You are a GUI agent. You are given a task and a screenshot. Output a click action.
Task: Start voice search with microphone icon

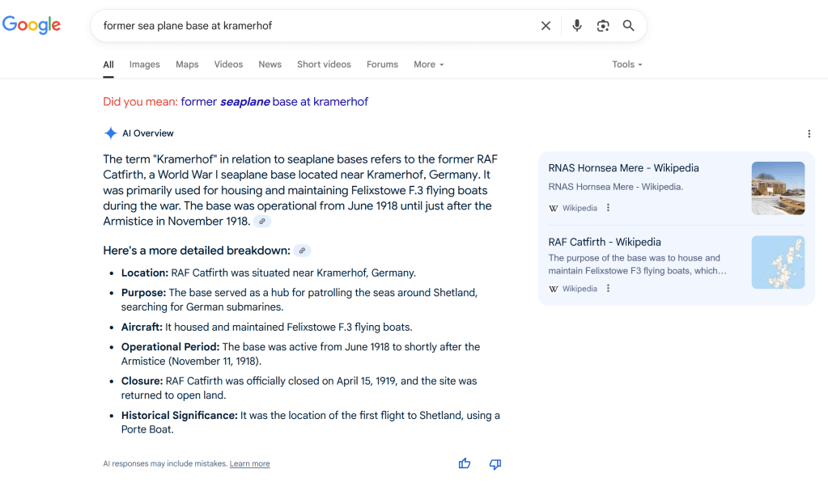(576, 26)
